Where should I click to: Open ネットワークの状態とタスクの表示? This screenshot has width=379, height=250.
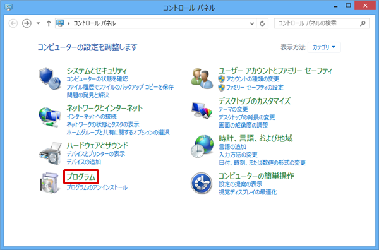point(103,124)
